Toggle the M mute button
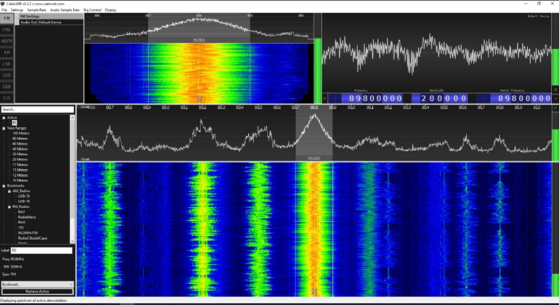559x305 pixels. pyautogui.click(x=556, y=99)
